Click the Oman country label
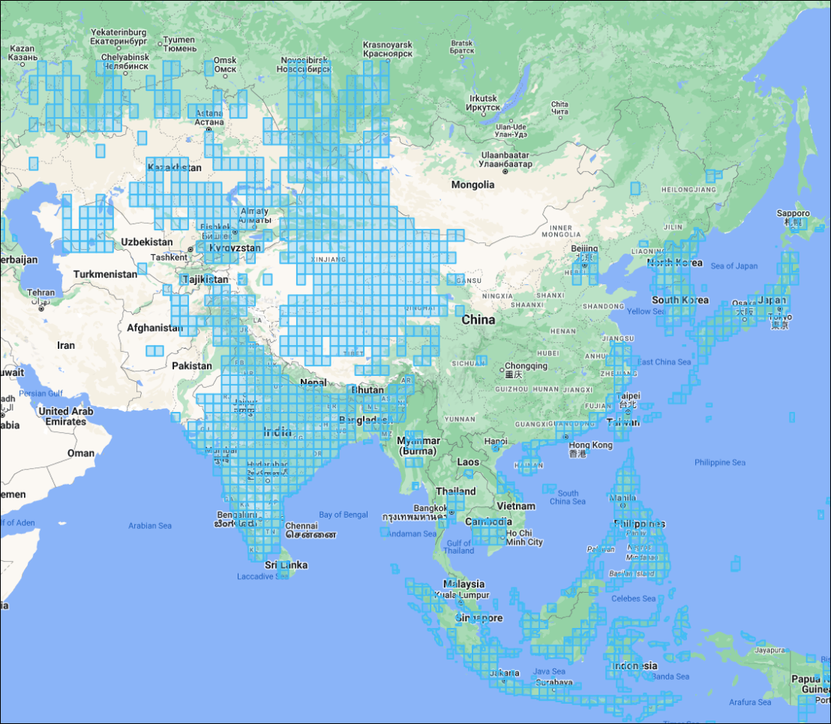Image resolution: width=831 pixels, height=724 pixels. point(80,453)
